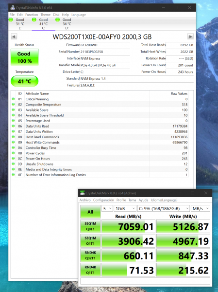Open the Disk menu

click(x=56, y=15)
